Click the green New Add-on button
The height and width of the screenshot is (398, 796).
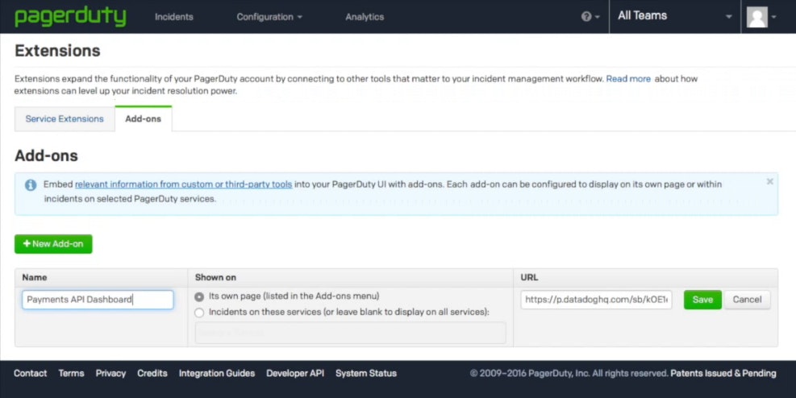pyautogui.click(x=53, y=244)
